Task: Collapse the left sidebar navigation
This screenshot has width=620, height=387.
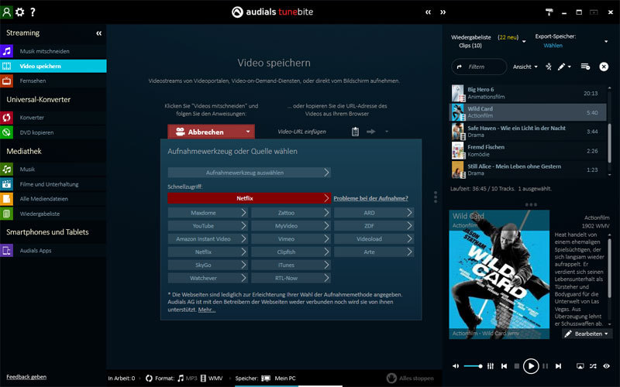Action: coord(98,33)
